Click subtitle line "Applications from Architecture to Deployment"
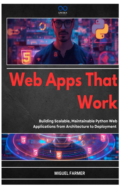 (x=75, y=126)
